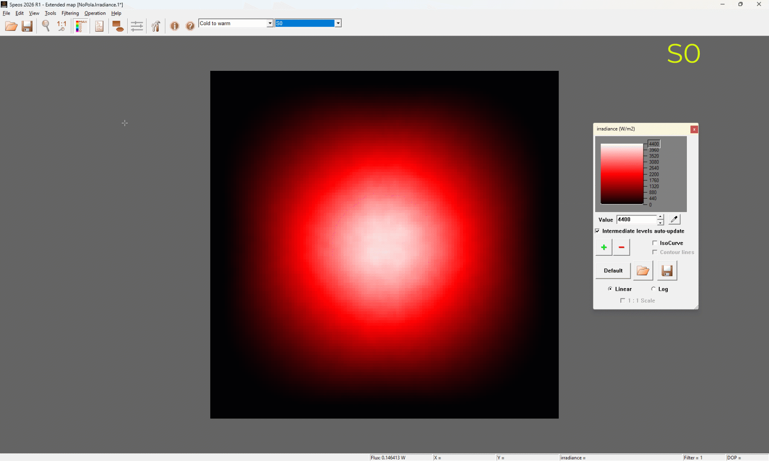Image resolution: width=769 pixels, height=461 pixels.
Task: Reset zoom with the 1:1 icon
Action: [x=62, y=26]
